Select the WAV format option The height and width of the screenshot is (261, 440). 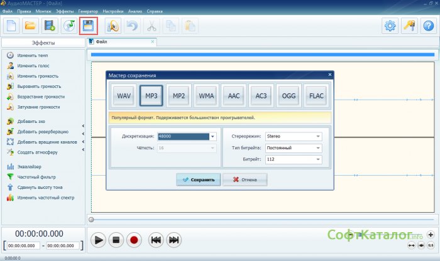[x=124, y=96]
